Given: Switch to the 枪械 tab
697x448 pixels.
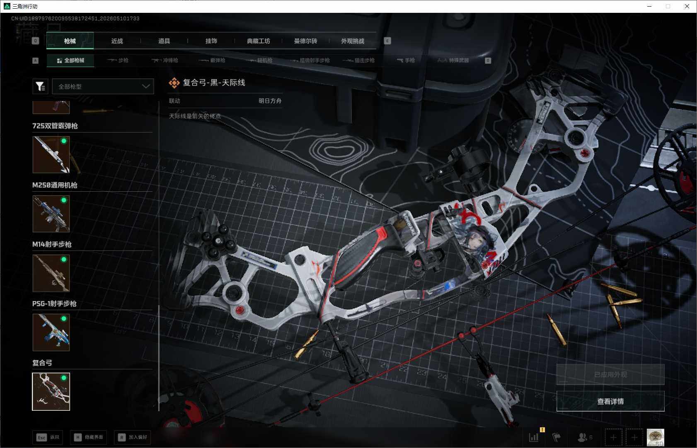Looking at the screenshot, I should [70, 41].
